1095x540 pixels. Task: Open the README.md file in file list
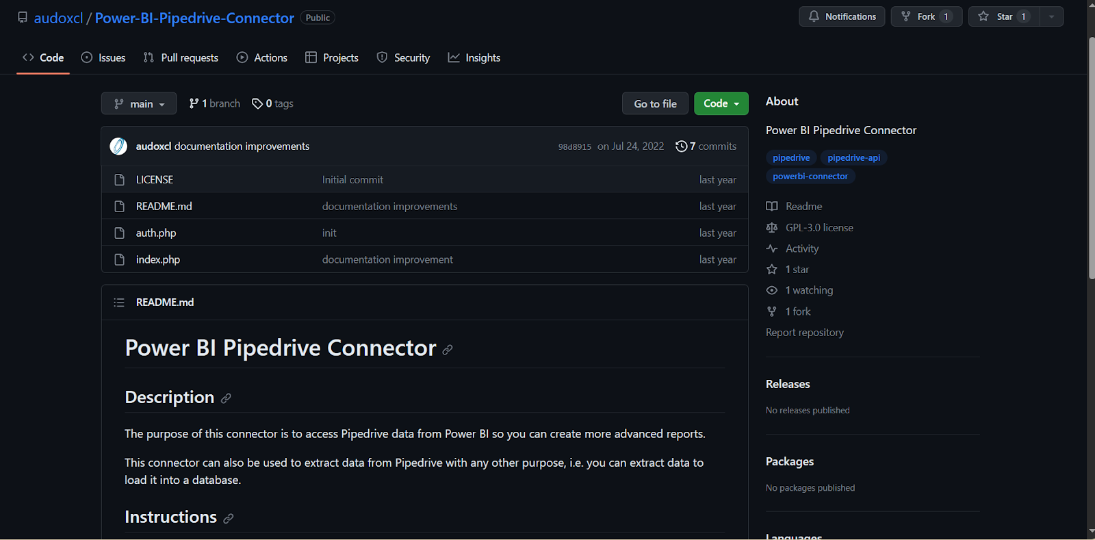pos(164,206)
